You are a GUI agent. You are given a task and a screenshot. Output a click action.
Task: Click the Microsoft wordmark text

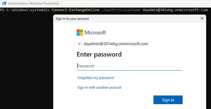[95, 33]
